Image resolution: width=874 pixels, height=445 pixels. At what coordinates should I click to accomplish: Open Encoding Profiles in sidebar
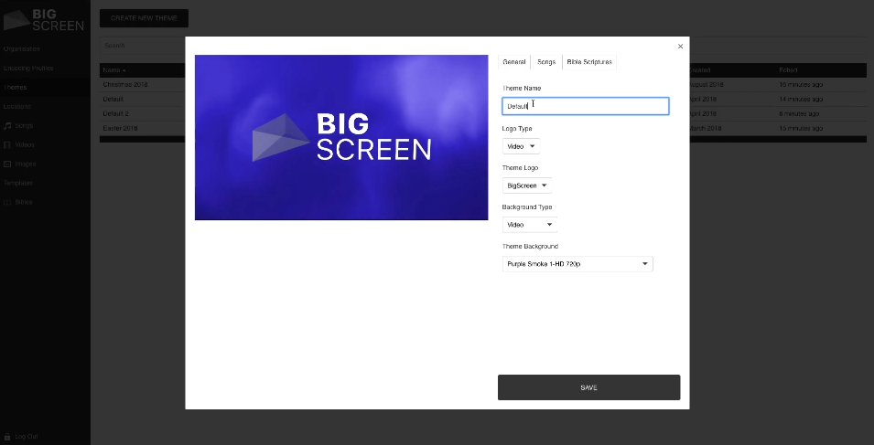[x=27, y=68]
